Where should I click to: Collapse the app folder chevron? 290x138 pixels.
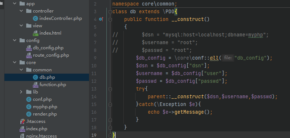pos(15,4)
